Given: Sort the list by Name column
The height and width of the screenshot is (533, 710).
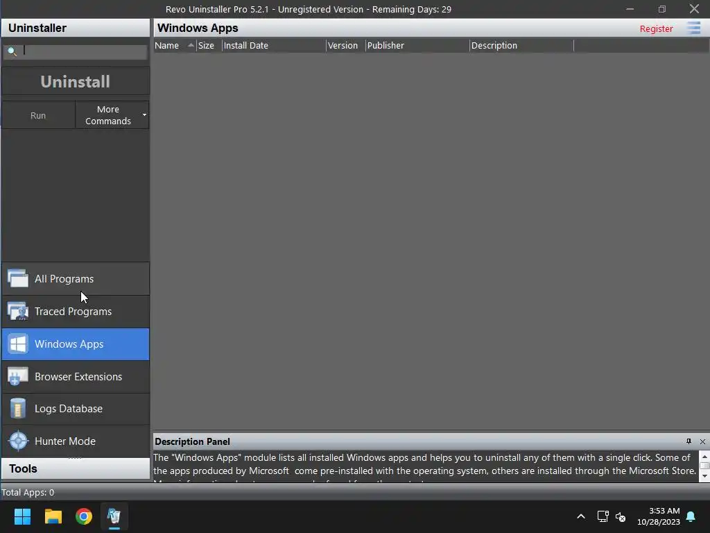Looking at the screenshot, I should [x=174, y=45].
